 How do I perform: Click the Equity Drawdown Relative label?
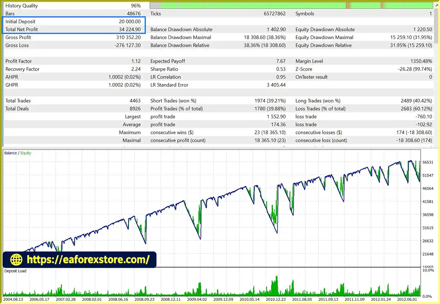coord(324,45)
